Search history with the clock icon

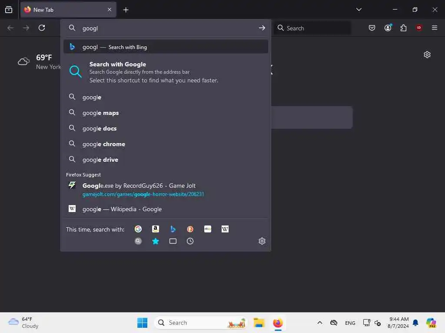pos(190,241)
